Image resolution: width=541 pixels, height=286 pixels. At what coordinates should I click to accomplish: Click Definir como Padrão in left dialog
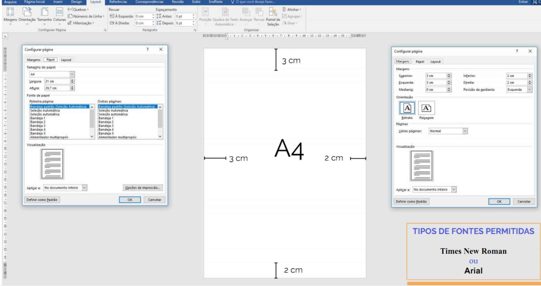42,200
